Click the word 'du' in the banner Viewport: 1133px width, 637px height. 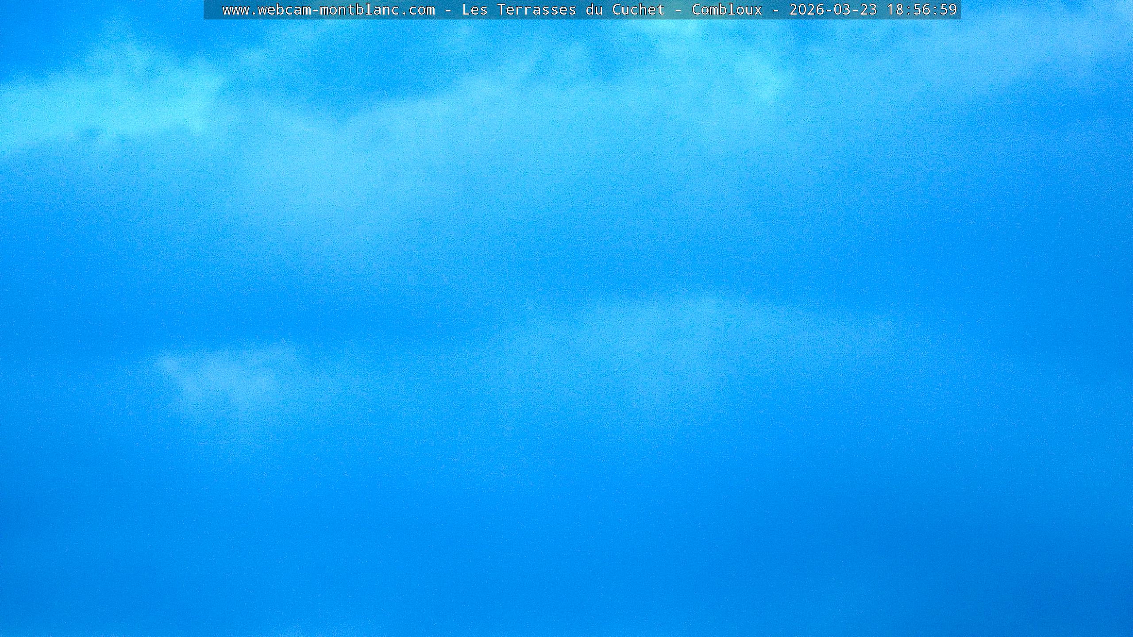point(594,10)
